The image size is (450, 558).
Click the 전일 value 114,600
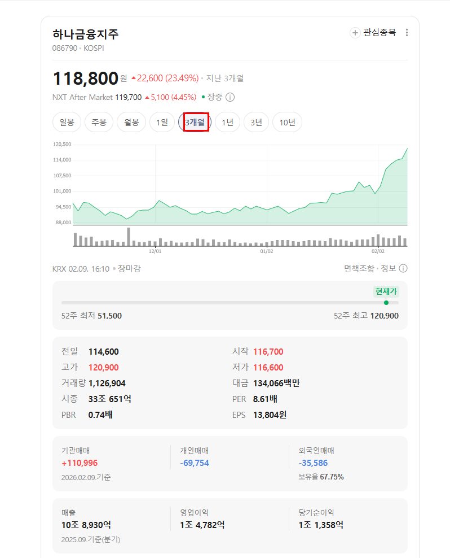click(103, 352)
